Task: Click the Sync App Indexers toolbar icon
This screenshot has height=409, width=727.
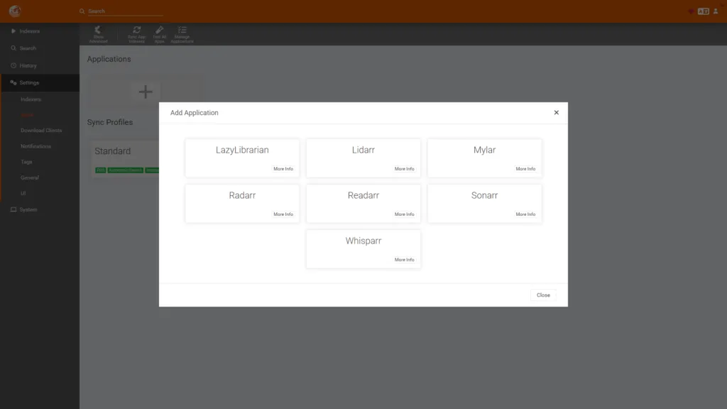Action: point(136,34)
